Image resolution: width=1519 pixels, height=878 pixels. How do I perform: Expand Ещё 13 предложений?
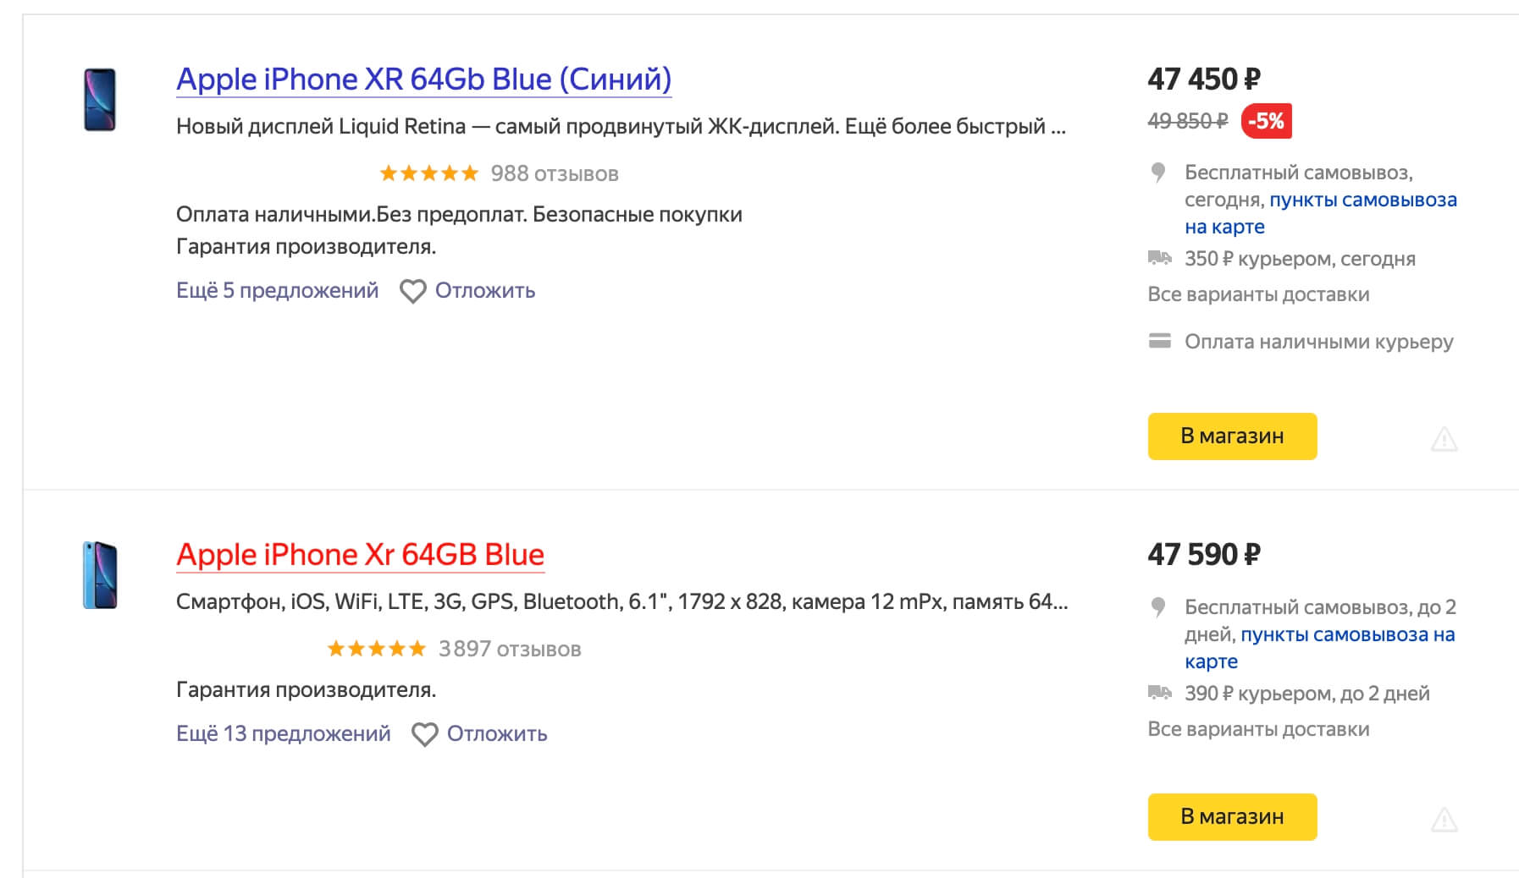tap(283, 733)
